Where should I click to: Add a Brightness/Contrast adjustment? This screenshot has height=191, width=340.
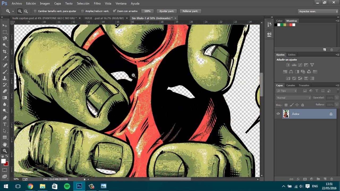click(288, 65)
